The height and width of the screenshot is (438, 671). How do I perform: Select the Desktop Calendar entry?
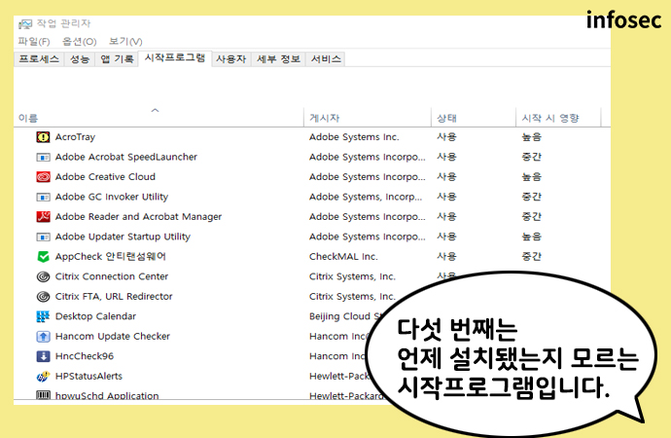pos(96,316)
